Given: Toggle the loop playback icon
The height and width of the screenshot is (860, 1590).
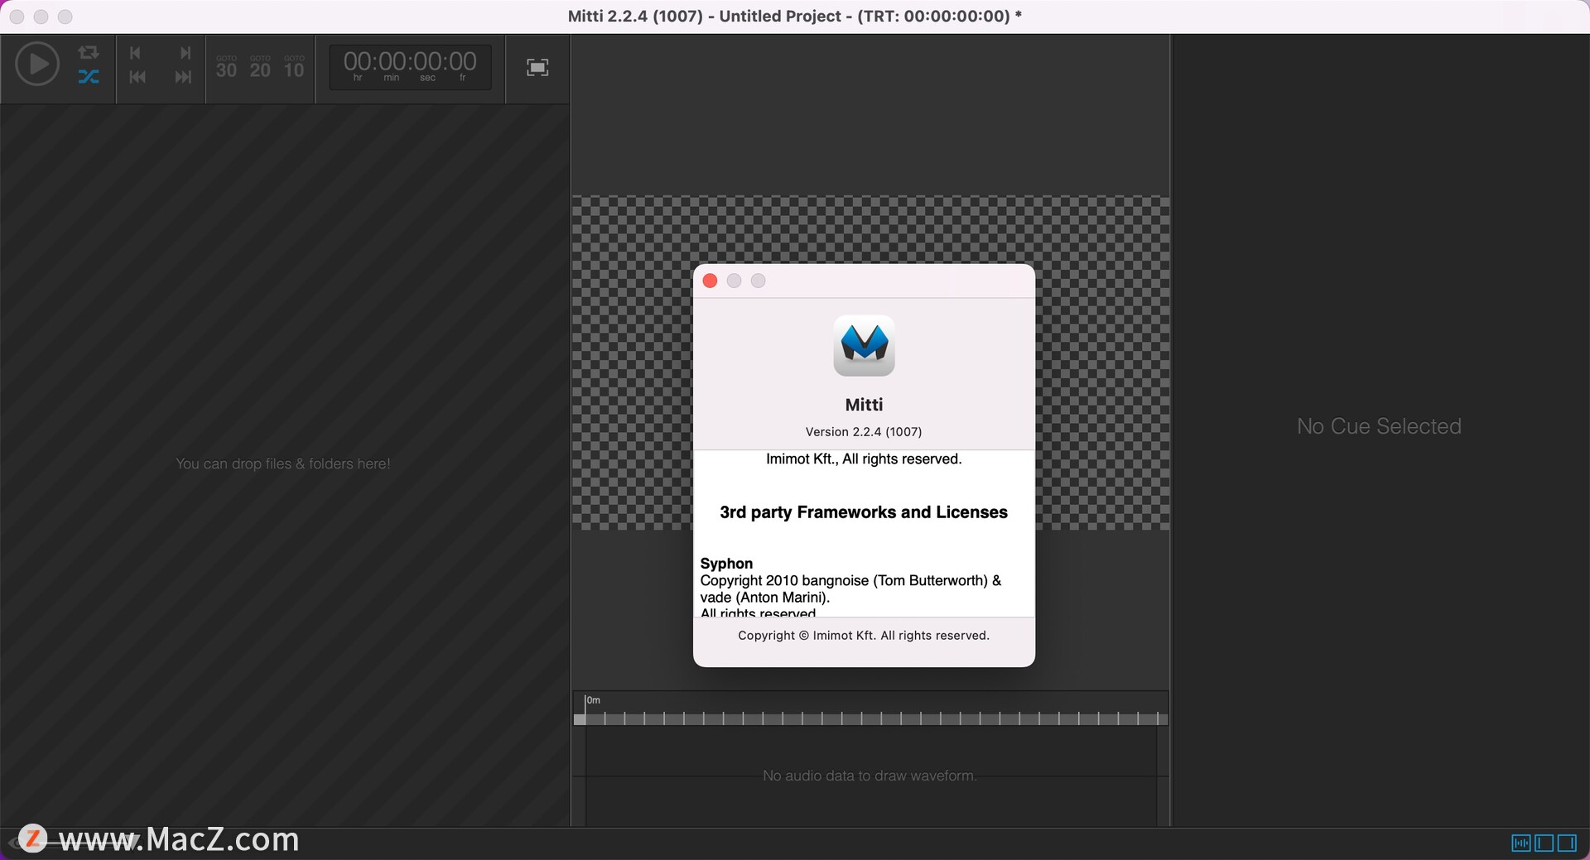Looking at the screenshot, I should pos(88,53).
